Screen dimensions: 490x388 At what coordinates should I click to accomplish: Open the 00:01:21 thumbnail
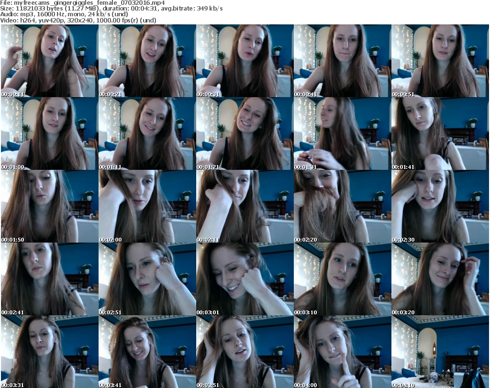244,133
